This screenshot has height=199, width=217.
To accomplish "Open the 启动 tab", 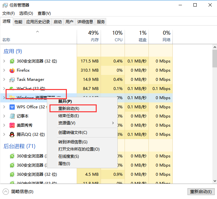I will tap(58, 22).
